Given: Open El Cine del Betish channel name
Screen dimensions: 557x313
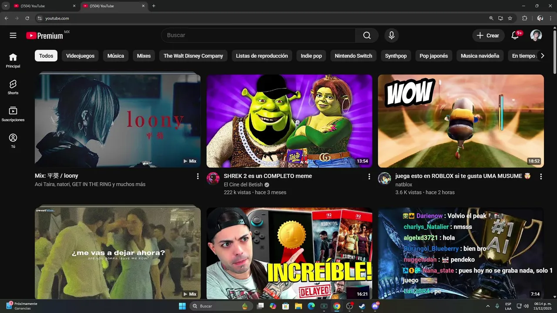Looking at the screenshot, I should (x=243, y=185).
